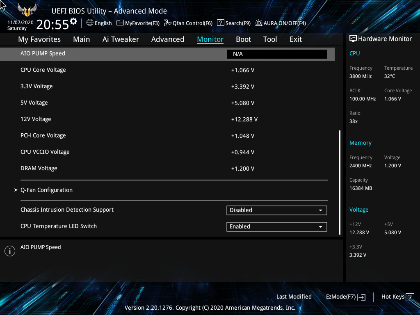The height and width of the screenshot is (315, 420).
Task: Open Chassis Intrusion Detection Support dropdown
Action: [277, 210]
